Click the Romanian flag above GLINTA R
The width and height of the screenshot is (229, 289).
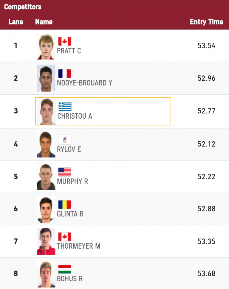(x=64, y=204)
